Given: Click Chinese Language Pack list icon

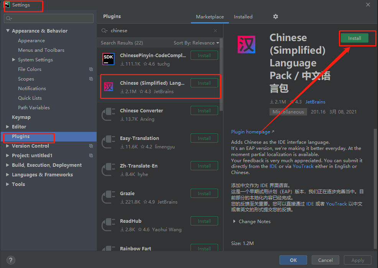Looking at the screenshot, I should click(x=108, y=87).
